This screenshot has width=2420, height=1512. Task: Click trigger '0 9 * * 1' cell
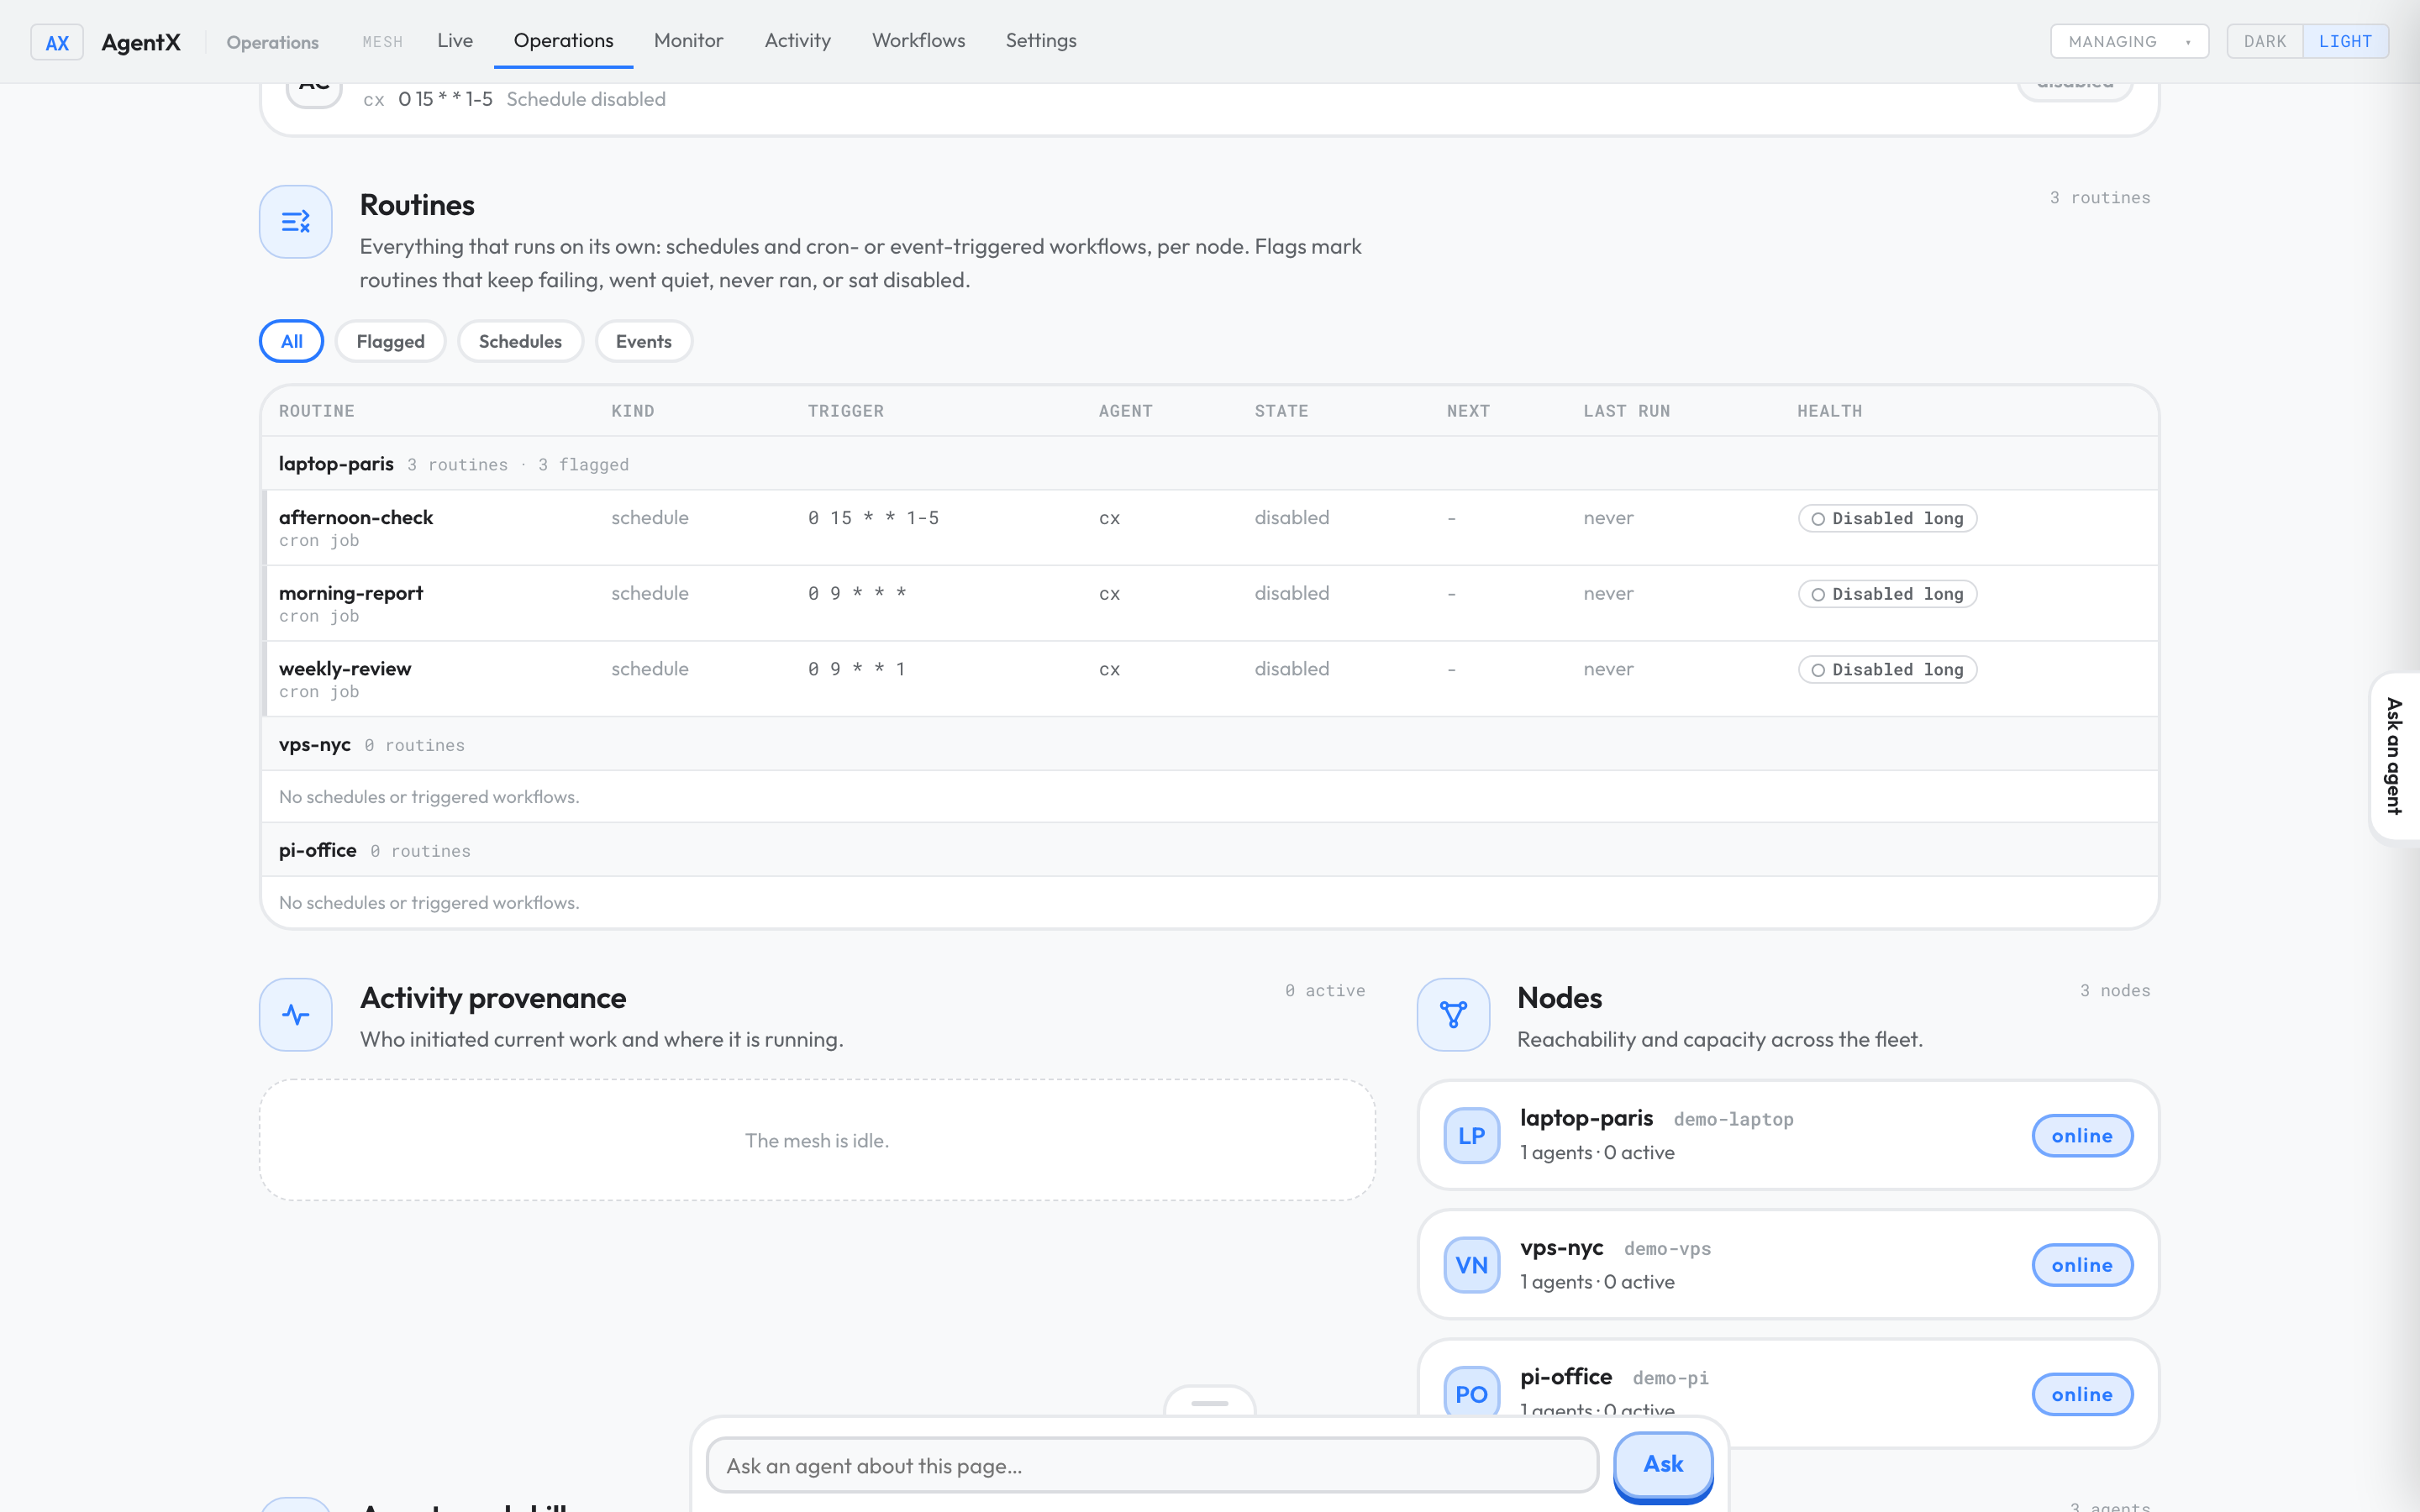tap(857, 669)
